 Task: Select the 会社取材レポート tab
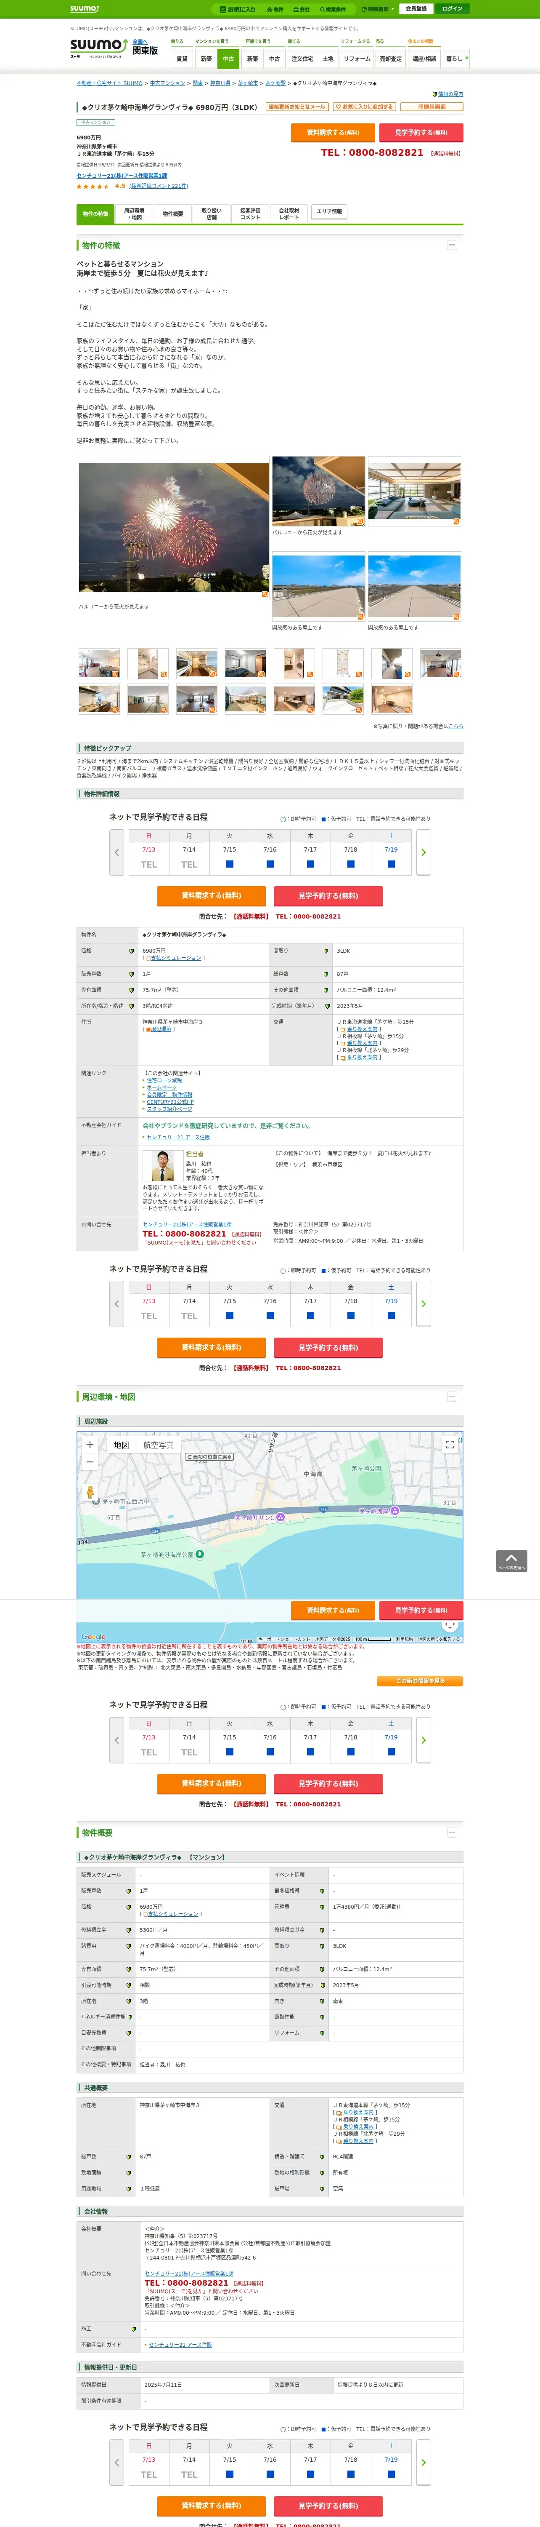click(x=289, y=214)
